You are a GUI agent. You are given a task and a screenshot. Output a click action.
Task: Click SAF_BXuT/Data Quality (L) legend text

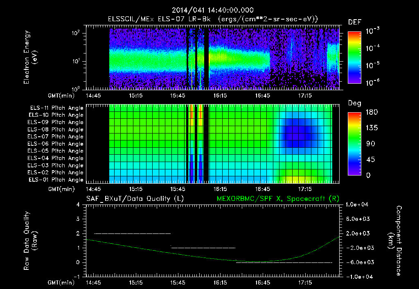point(135,199)
